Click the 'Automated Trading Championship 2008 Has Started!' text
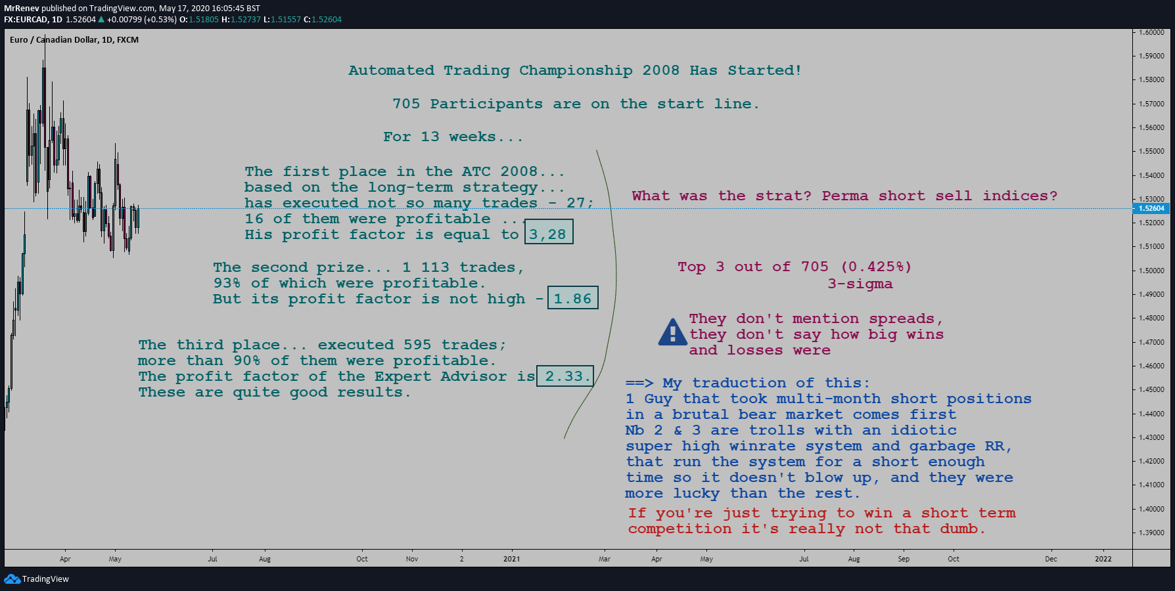 coord(575,70)
